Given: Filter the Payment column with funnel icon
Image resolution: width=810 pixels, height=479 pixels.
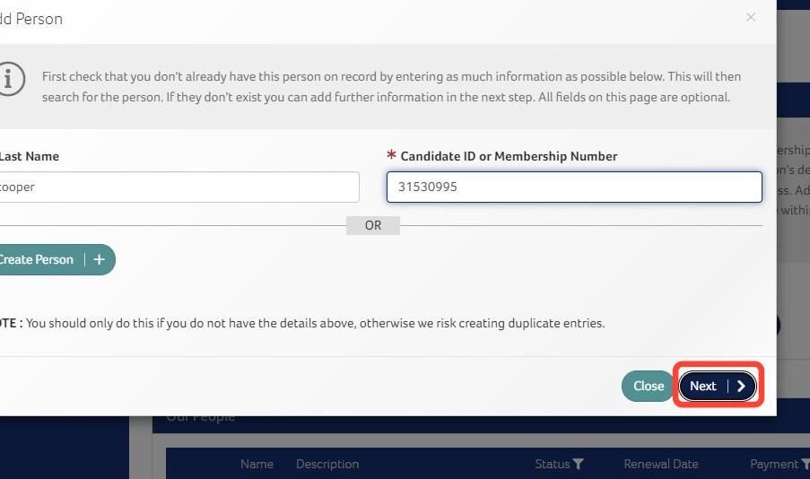Looking at the screenshot, I should coord(806,464).
